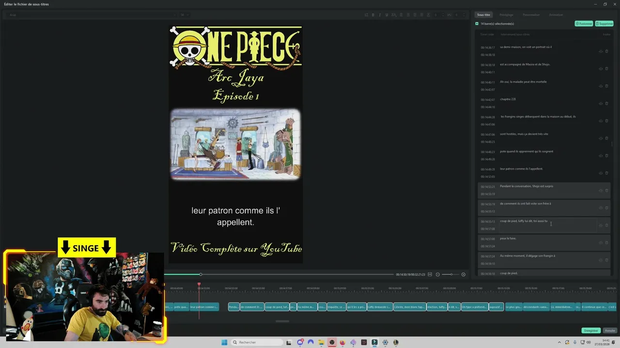Zoom out the timeline with minus icon
This screenshot has height=348, width=620.
tap(437, 275)
